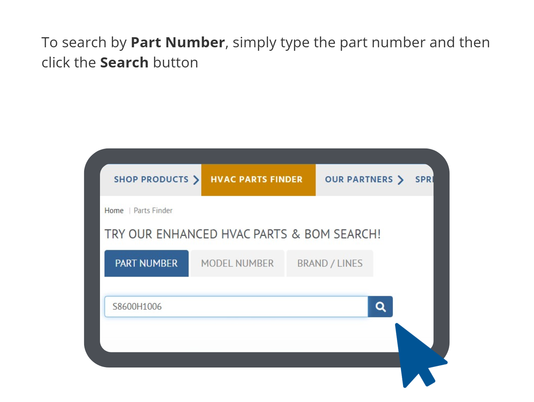Screen dimensions: 534x402
Task: Click bold 'Search' word in the instructions
Action: point(124,62)
